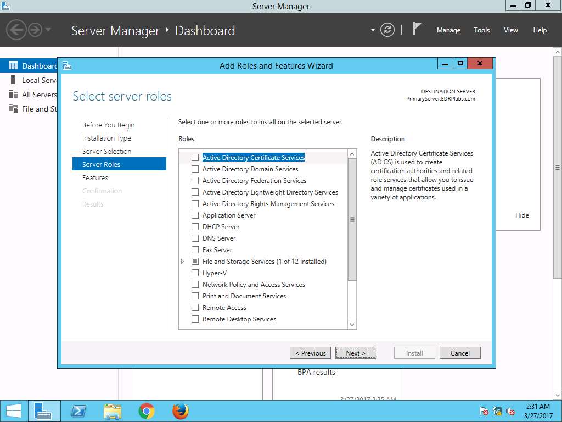This screenshot has width=562, height=422.
Task: Click the Server Manager back navigation arrow
Action: (x=16, y=30)
